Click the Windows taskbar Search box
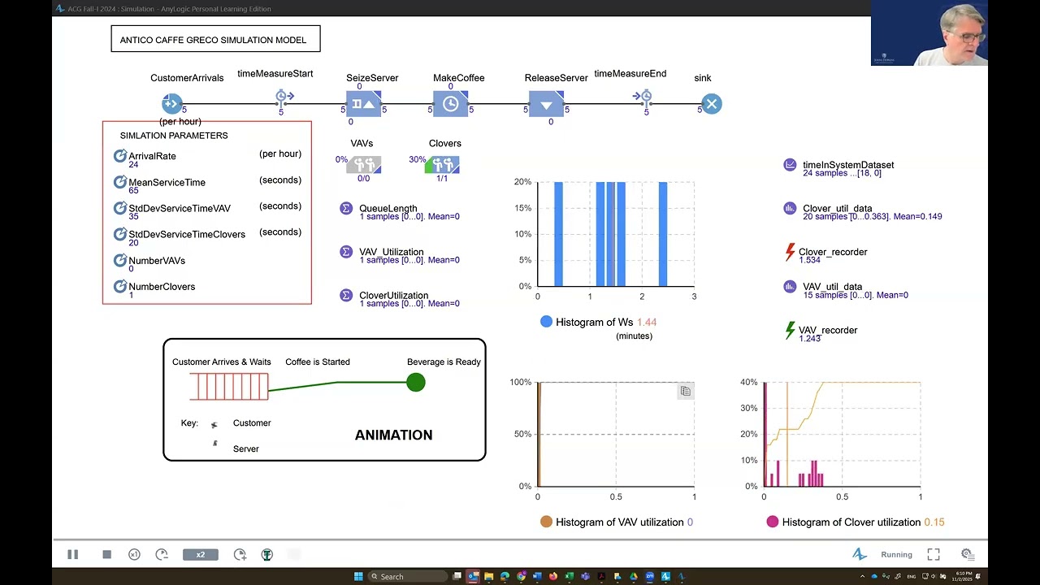This screenshot has height=585, width=1040. [x=408, y=576]
